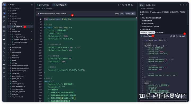
Task: Switch to the Chat tab
Action: [142, 5]
